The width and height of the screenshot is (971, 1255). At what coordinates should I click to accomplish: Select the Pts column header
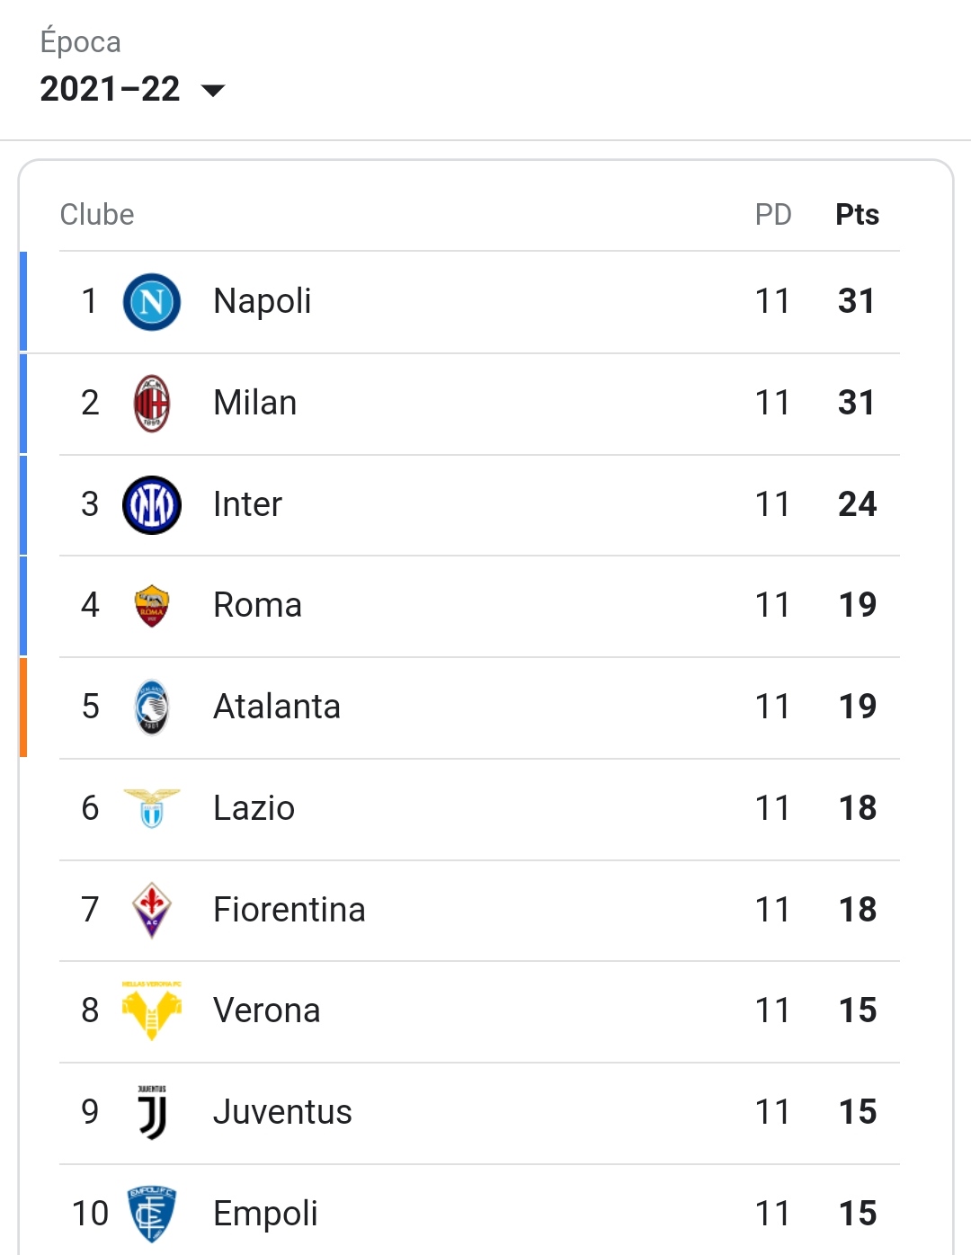857,215
